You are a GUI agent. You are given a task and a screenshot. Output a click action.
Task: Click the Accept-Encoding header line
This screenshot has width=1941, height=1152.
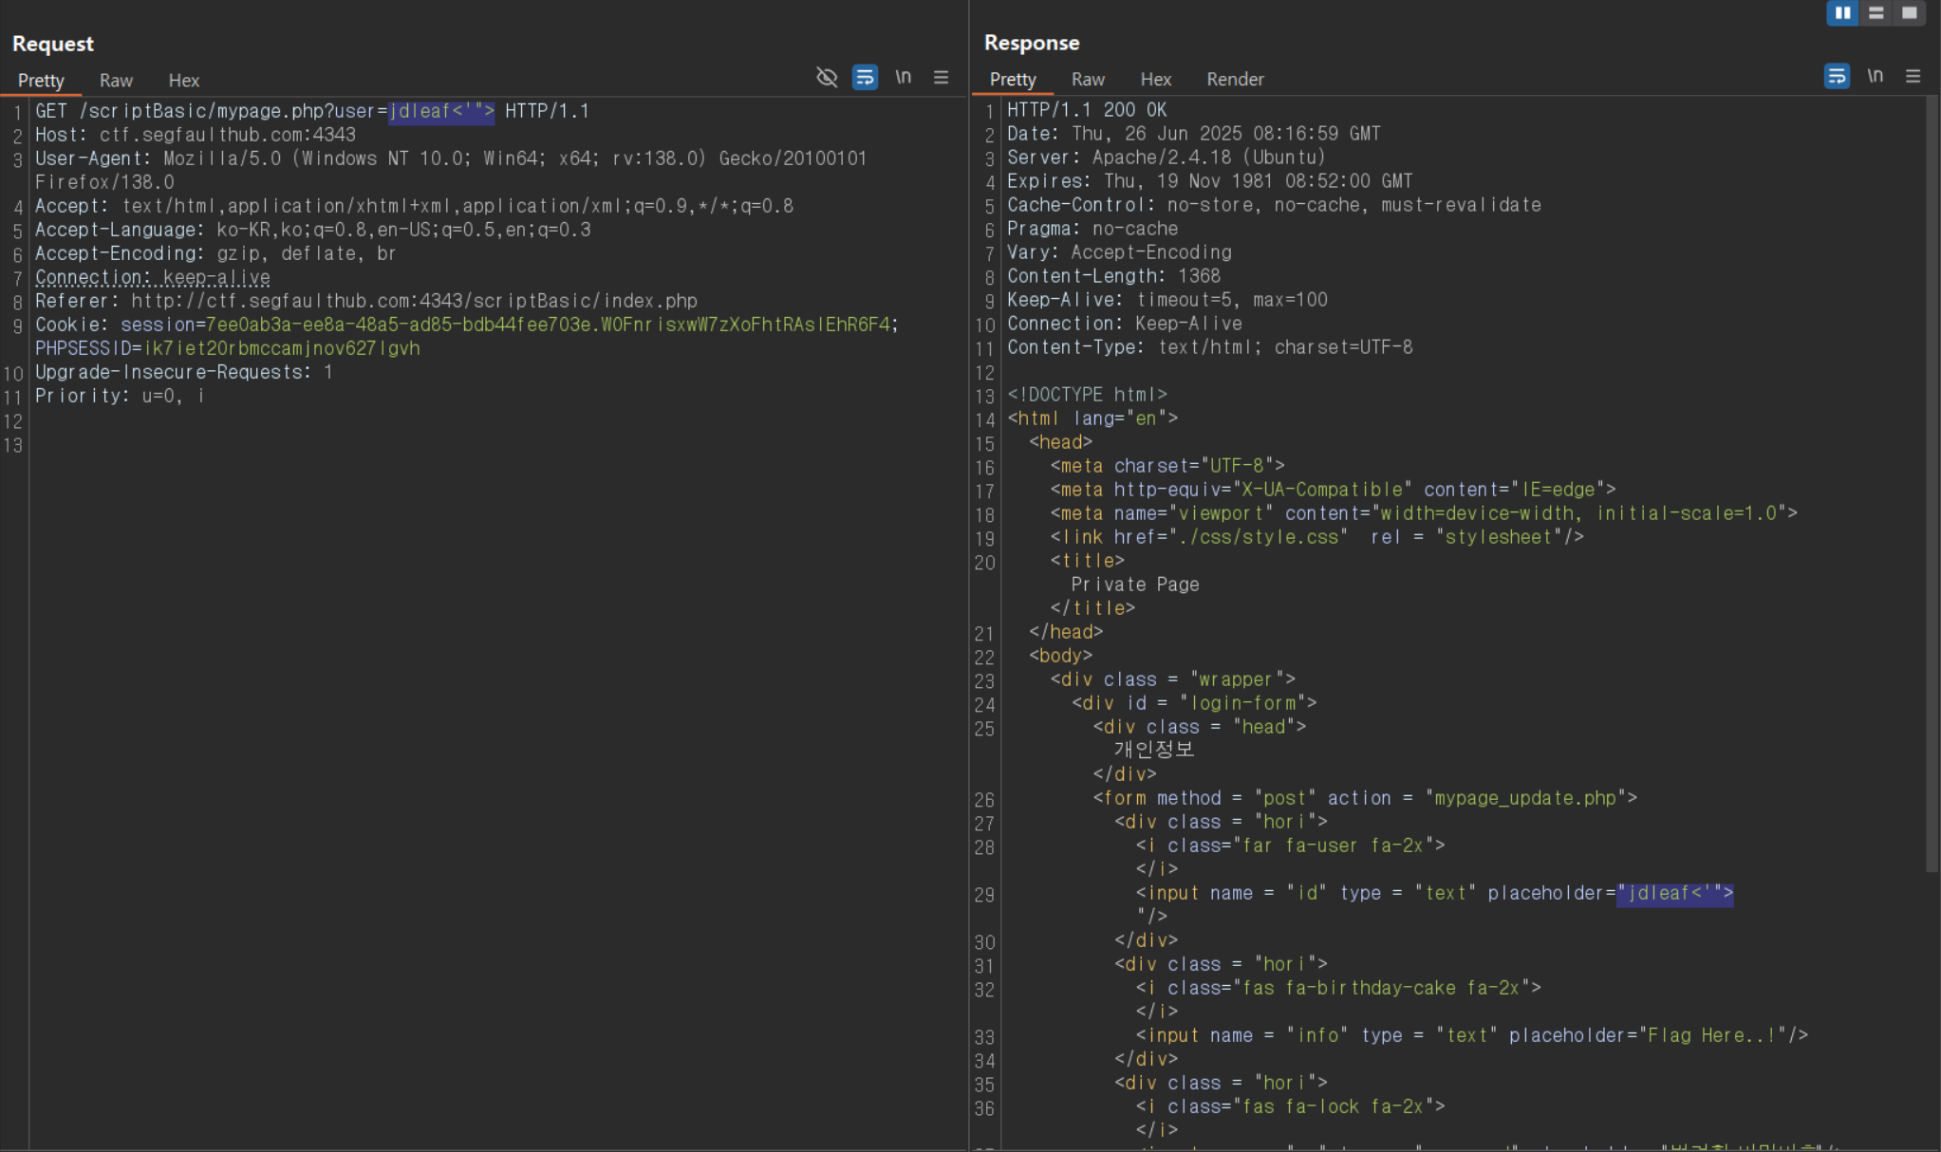215,253
